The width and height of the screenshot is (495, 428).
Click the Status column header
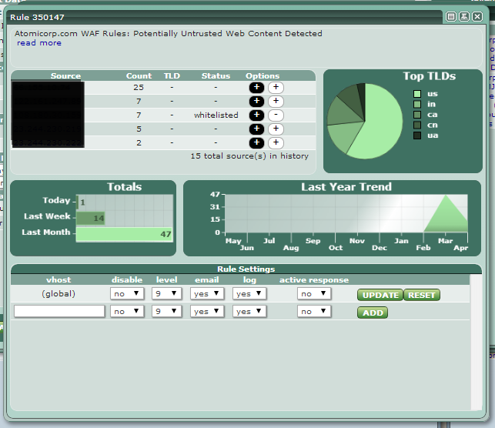pos(216,75)
